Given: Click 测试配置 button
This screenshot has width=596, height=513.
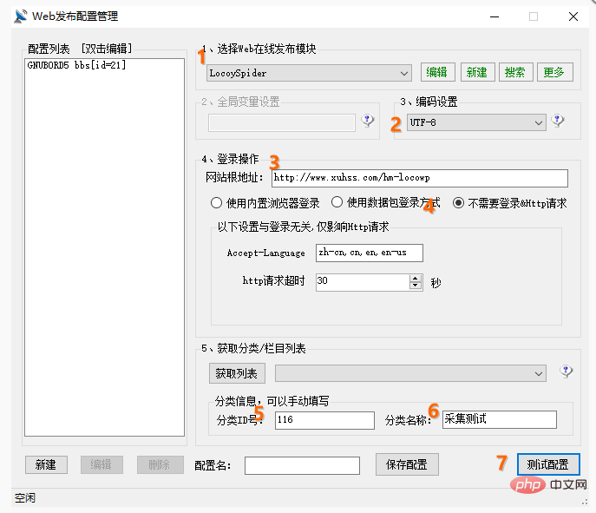Looking at the screenshot, I should (x=548, y=464).
